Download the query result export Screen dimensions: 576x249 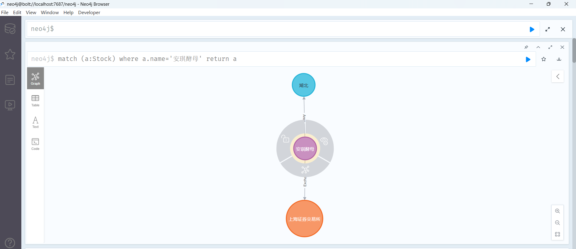(x=559, y=59)
